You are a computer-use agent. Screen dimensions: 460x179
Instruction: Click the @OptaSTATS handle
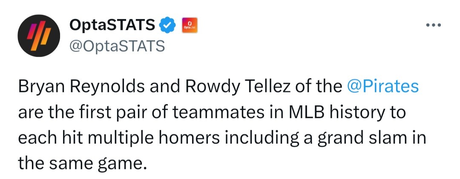[x=117, y=45]
